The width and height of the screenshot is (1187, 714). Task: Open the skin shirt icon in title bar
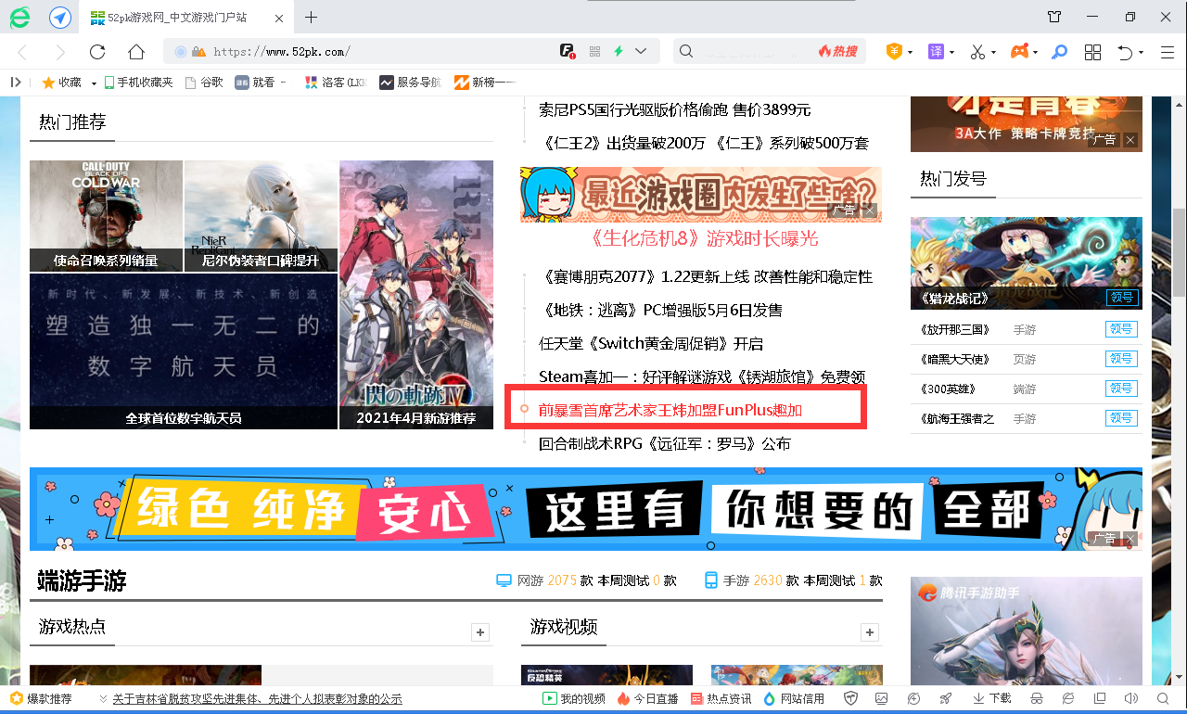pos(1054,17)
